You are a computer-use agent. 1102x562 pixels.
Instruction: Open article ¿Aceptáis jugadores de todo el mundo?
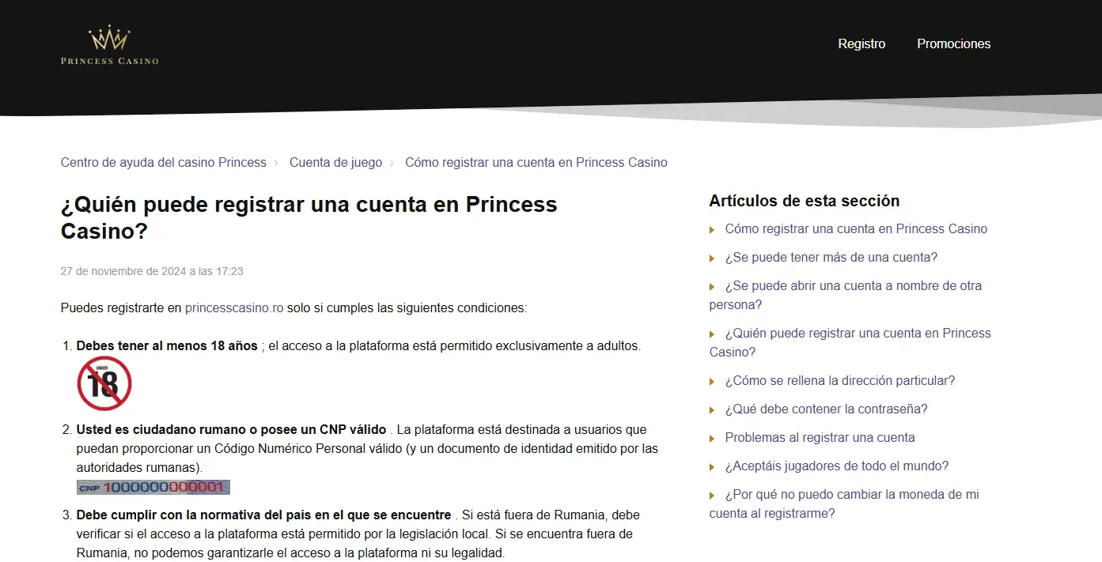(x=837, y=466)
